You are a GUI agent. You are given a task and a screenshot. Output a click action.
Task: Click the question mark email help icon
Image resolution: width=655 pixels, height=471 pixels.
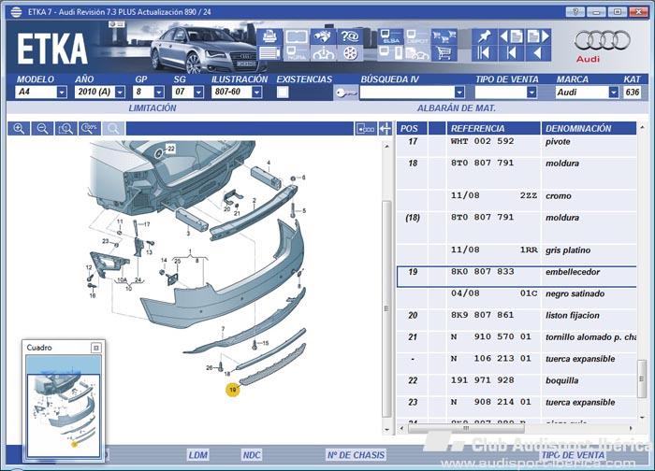[x=350, y=37]
